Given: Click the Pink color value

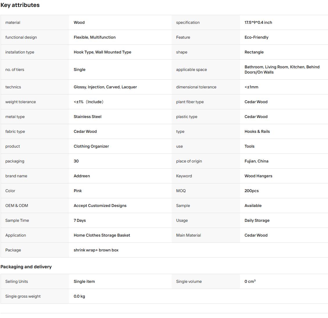Looking at the screenshot, I should (78, 191).
